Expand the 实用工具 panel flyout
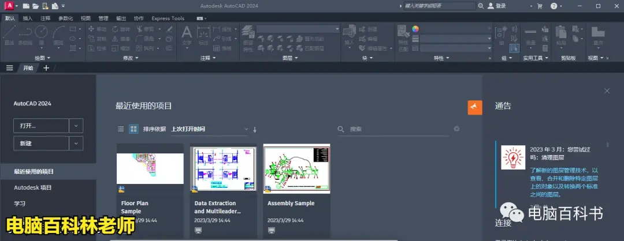 click(535, 58)
